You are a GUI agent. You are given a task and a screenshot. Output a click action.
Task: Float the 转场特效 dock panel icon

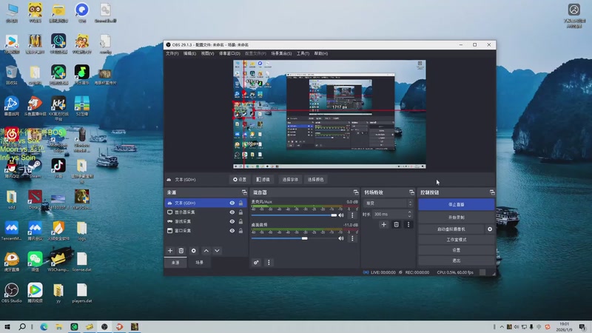[x=411, y=192]
